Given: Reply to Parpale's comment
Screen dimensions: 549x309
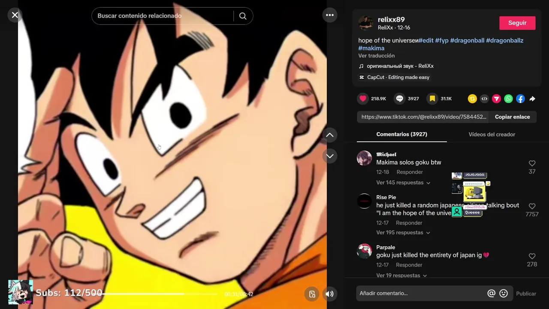Looking at the screenshot, I should (409, 265).
